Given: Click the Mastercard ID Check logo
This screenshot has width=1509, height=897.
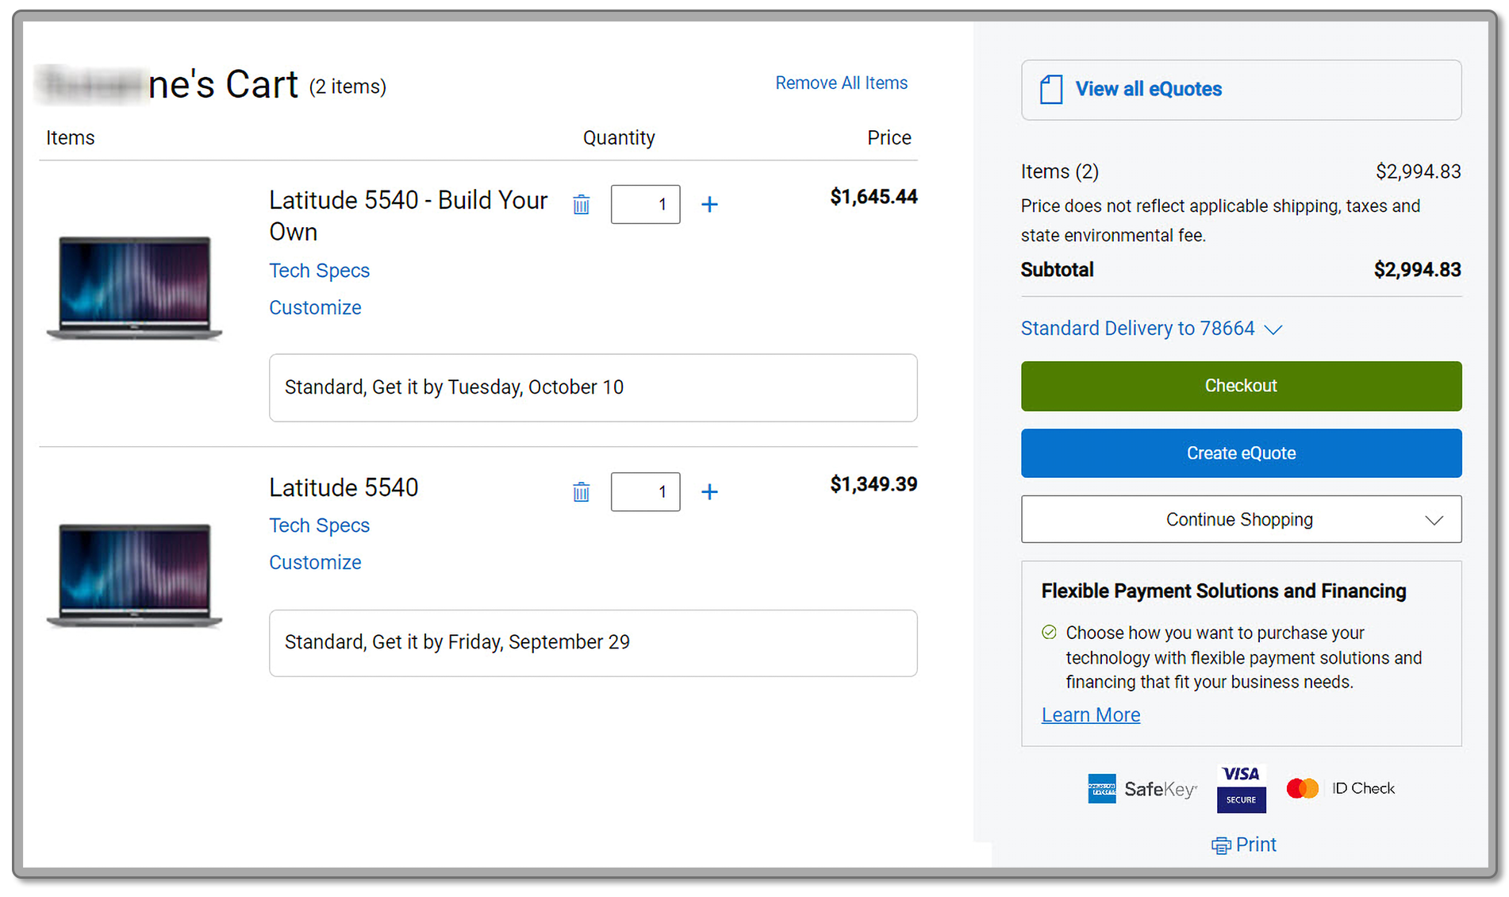Looking at the screenshot, I should click(x=1340, y=788).
